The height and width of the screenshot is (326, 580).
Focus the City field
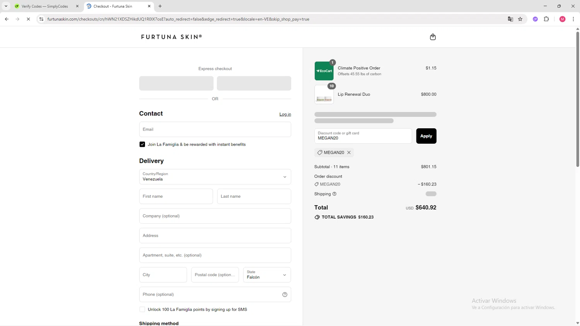coord(163,275)
